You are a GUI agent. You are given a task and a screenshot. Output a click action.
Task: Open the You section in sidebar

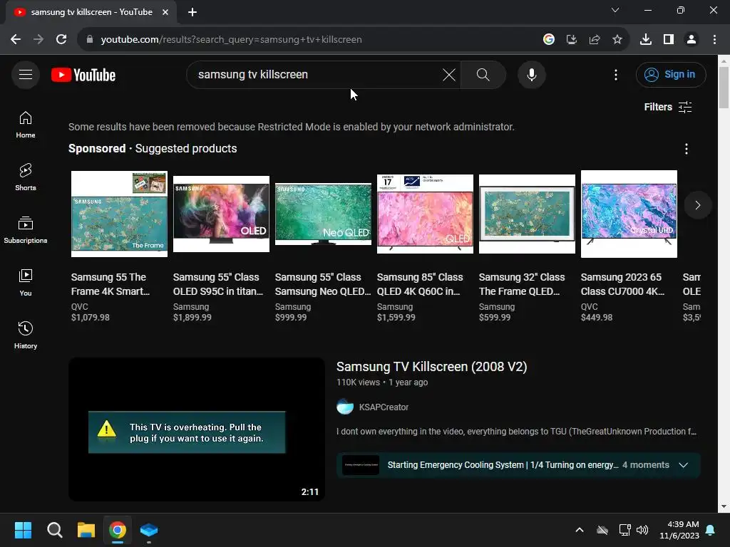[26, 282]
